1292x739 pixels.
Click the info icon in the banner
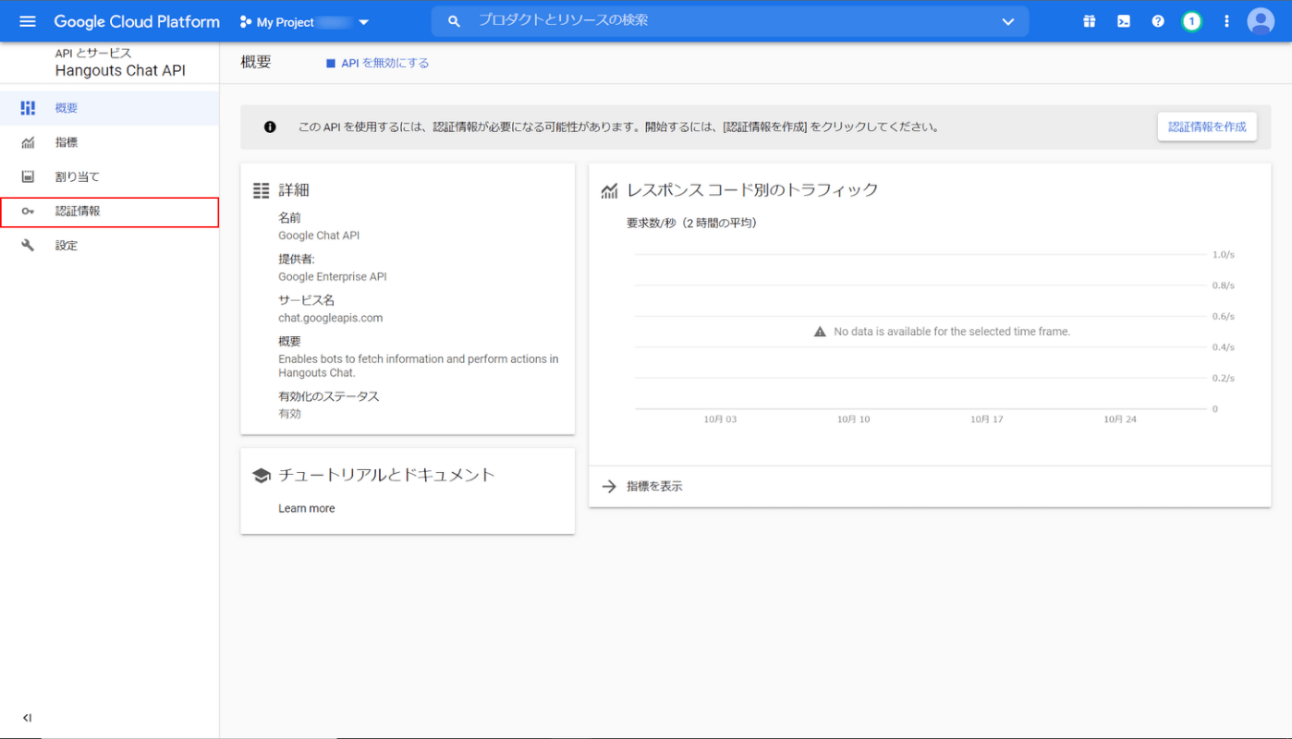point(270,127)
